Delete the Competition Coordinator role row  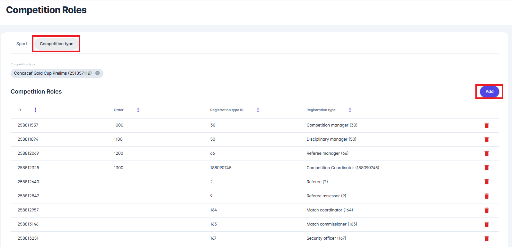486,168
